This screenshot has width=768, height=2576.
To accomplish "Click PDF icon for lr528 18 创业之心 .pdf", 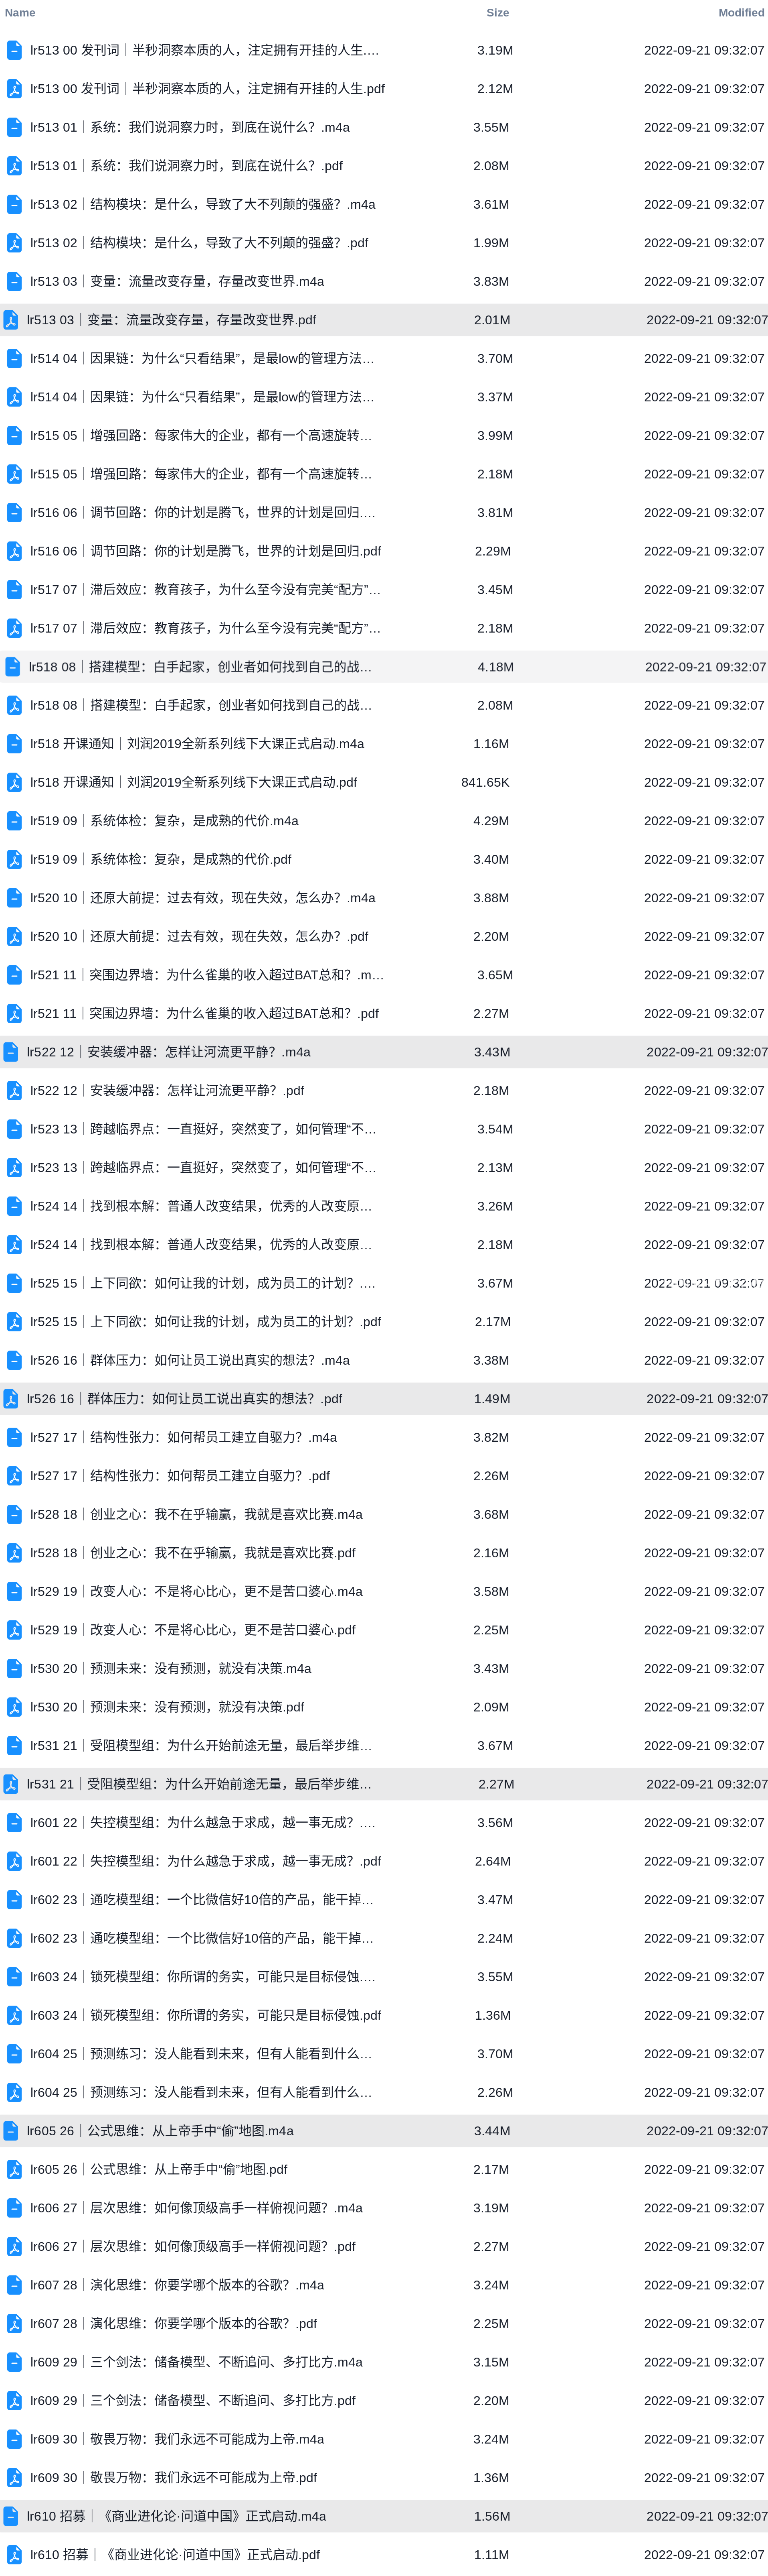I will click(x=14, y=1553).
